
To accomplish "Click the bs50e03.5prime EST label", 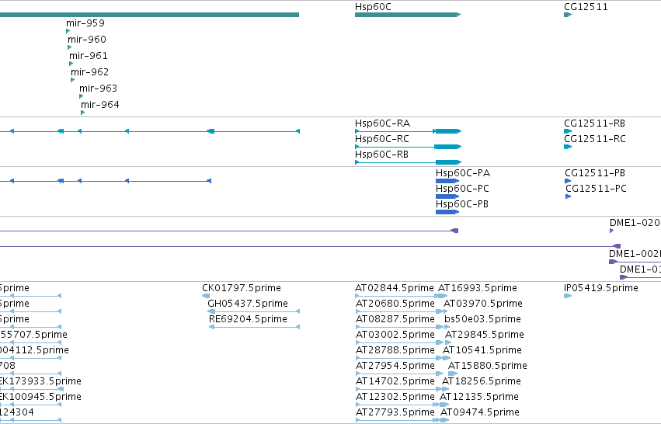I will [482, 319].
